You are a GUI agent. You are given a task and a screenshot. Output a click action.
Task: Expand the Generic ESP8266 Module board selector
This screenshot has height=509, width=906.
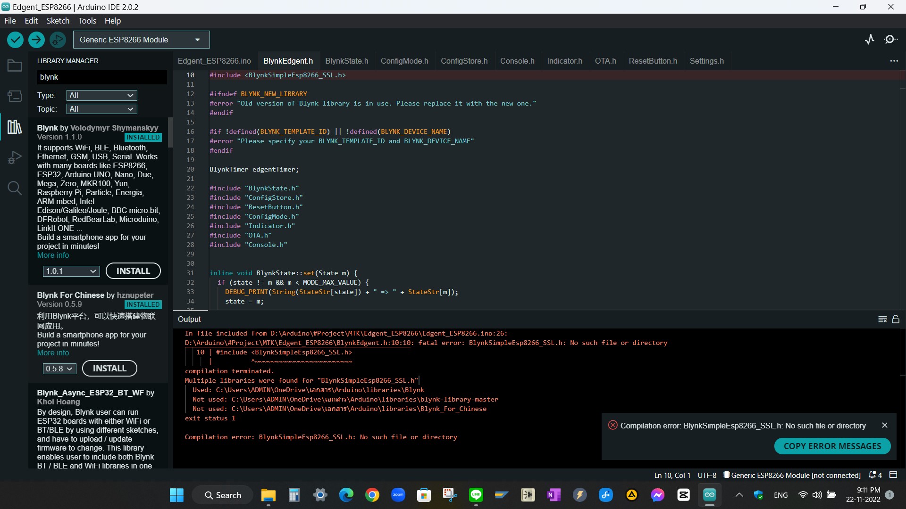pos(141,40)
